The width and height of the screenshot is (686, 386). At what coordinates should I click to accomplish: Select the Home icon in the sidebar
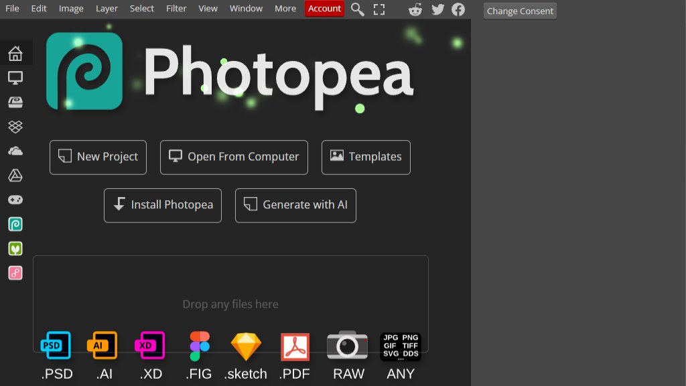15,53
